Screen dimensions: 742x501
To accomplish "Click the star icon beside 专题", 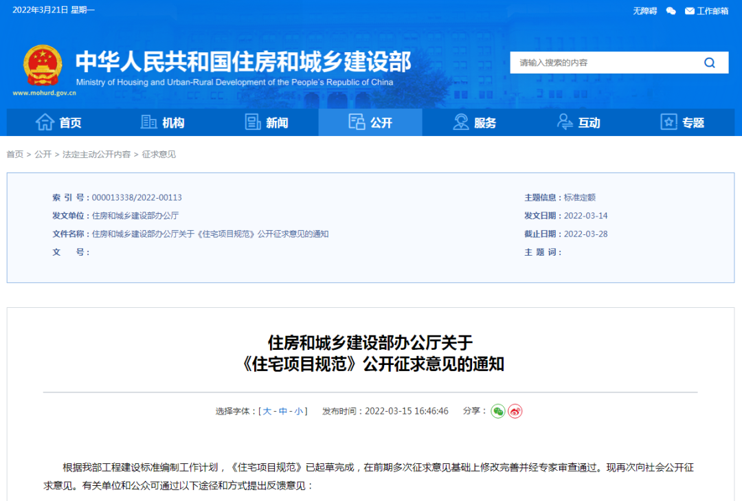I will coord(667,122).
